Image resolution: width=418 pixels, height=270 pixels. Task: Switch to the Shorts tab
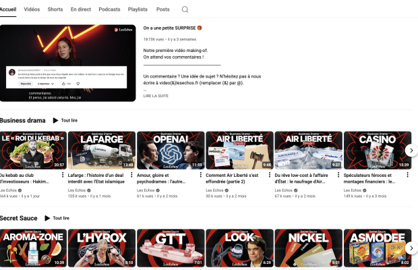(55, 9)
